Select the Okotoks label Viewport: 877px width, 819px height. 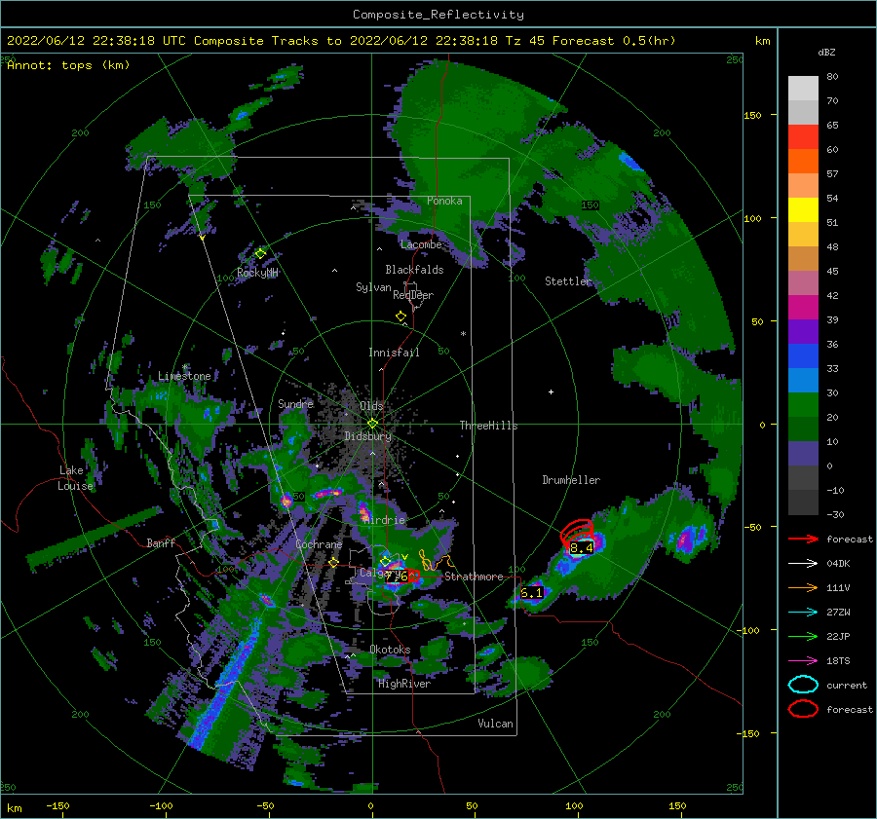390,650
